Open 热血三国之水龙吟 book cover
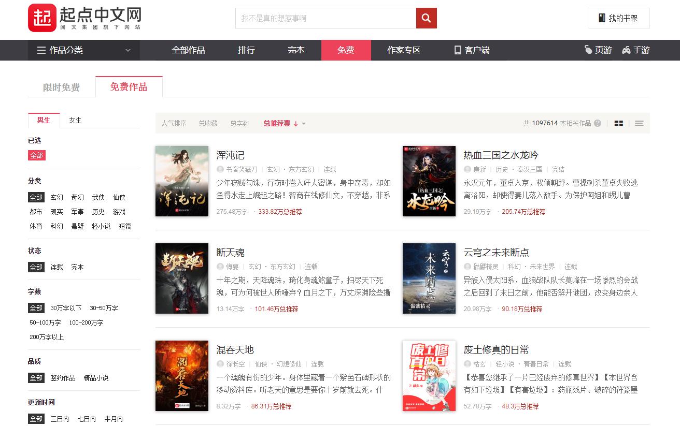Viewport: 680px width, 426px height. click(x=429, y=181)
